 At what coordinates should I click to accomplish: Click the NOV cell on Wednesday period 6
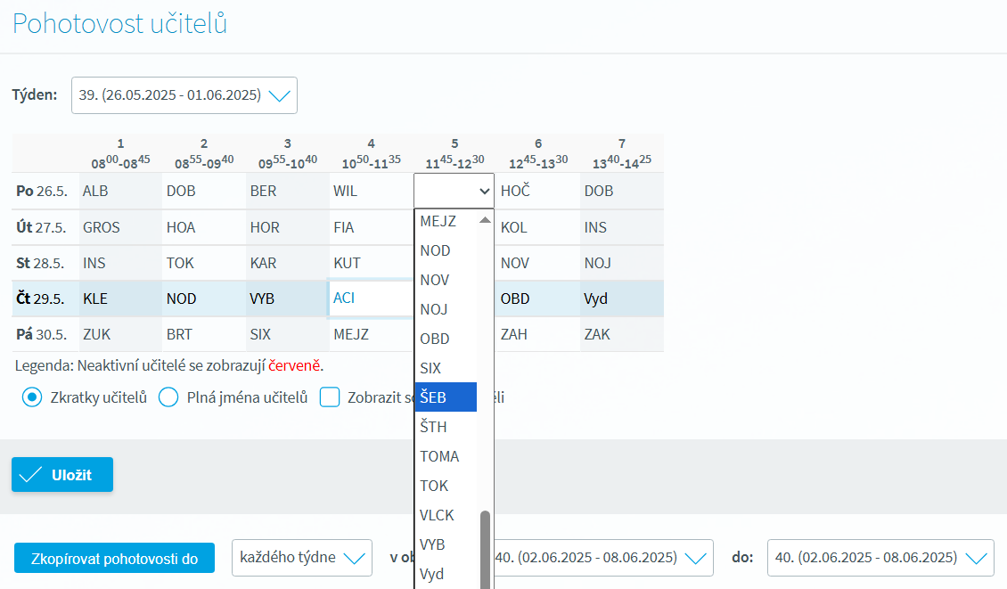click(x=538, y=263)
